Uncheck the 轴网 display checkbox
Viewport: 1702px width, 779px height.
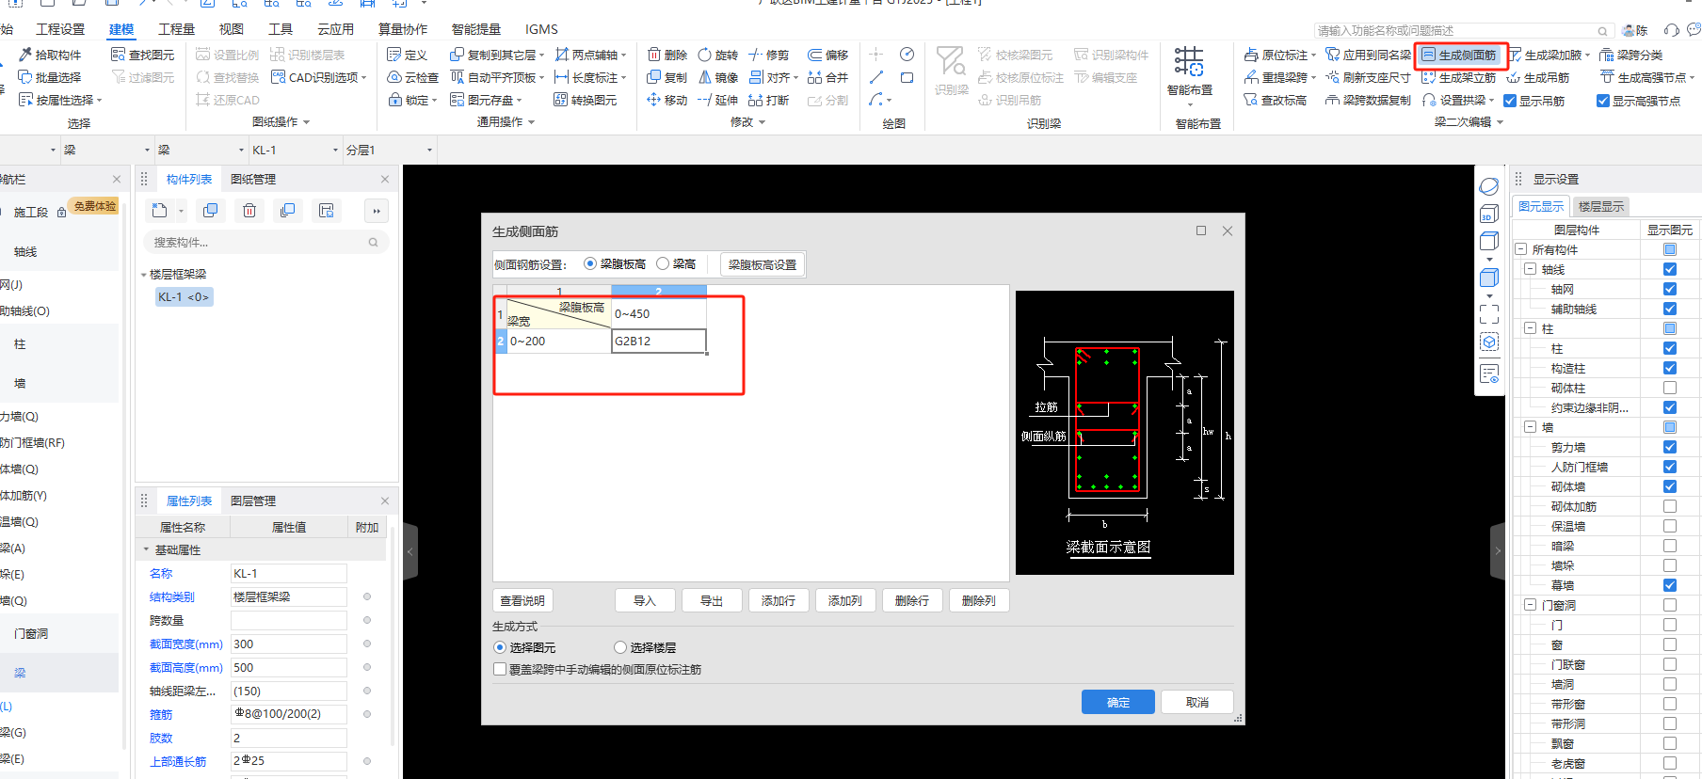(x=1670, y=289)
